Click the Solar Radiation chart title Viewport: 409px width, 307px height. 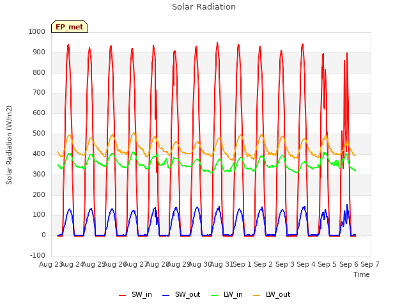coord(204,7)
